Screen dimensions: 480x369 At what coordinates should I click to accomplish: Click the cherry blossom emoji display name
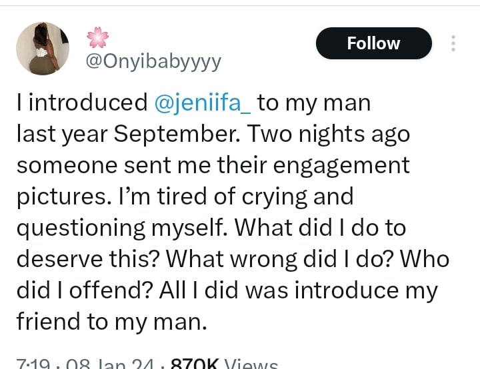coord(98,39)
